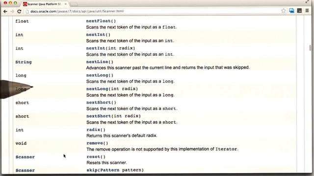Open a new tab with the blank tab button
This screenshot has width=314, height=176.
[x=74, y=4]
